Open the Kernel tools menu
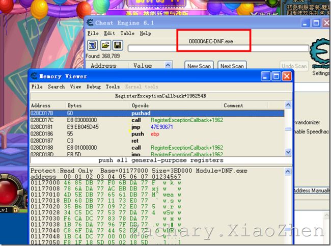The image size is (331, 246). point(142,87)
